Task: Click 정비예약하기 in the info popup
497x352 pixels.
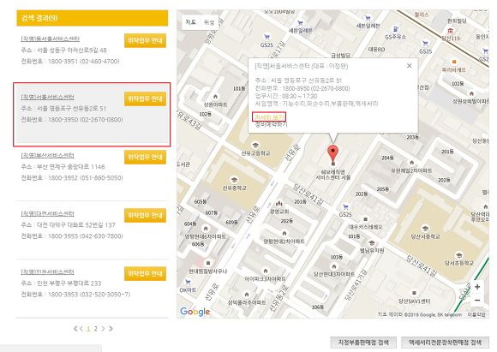Action: (272, 124)
